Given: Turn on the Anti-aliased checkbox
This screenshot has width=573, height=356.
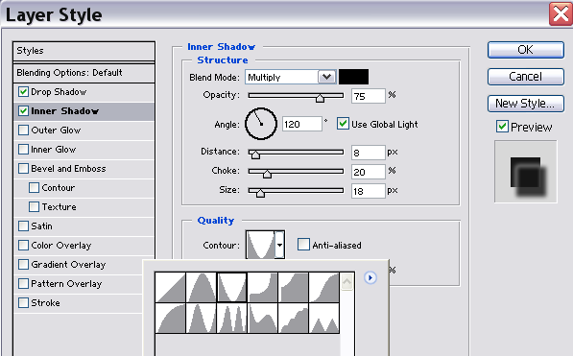Looking at the screenshot, I should [303, 244].
